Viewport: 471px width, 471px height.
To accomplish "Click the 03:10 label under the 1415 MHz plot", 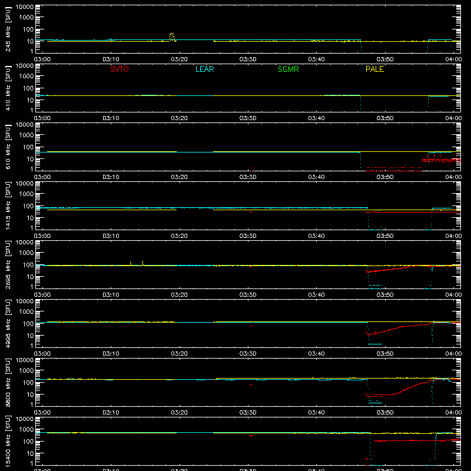I will [x=111, y=236].
